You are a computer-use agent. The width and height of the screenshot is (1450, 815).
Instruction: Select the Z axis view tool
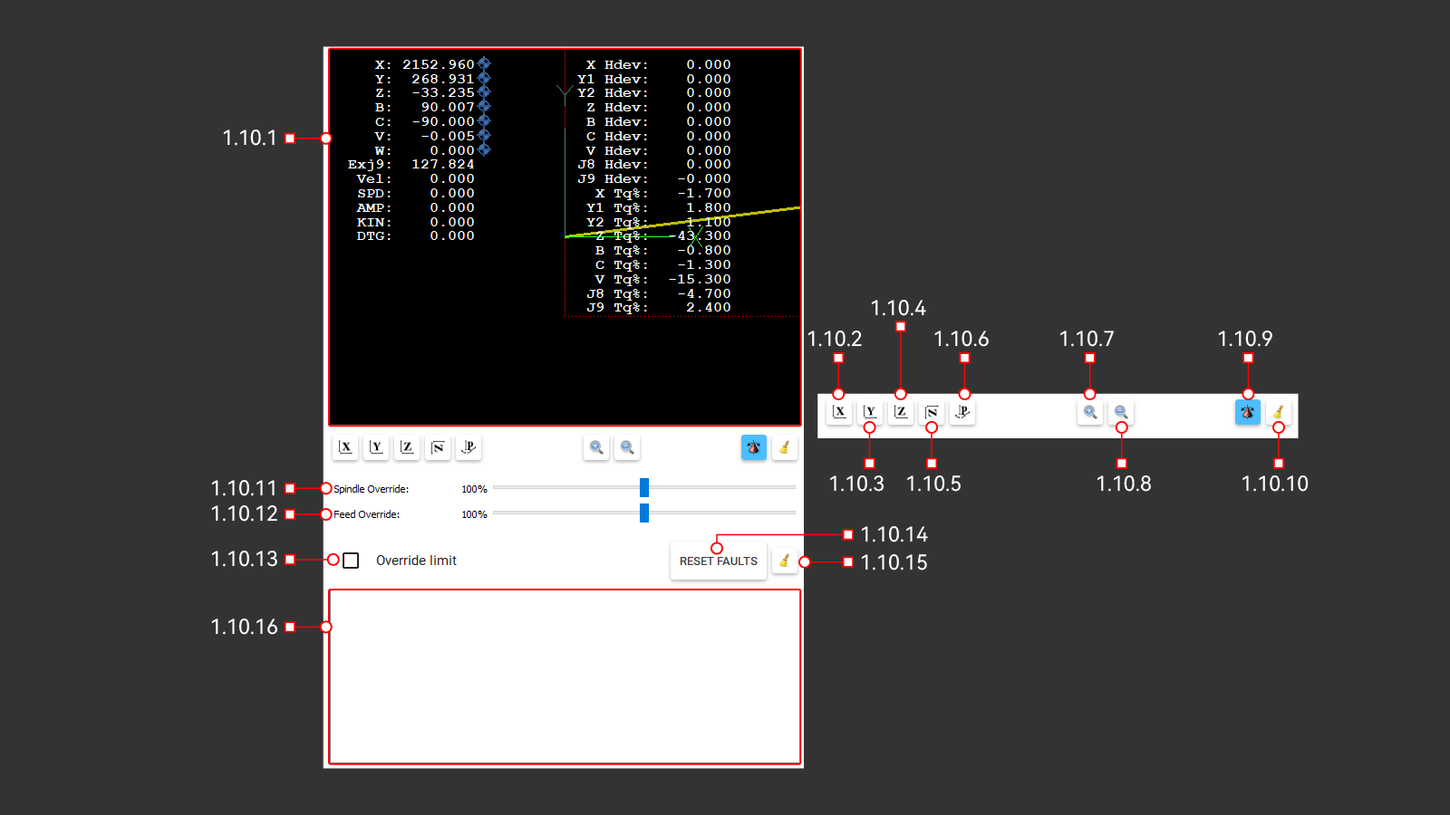pos(406,447)
